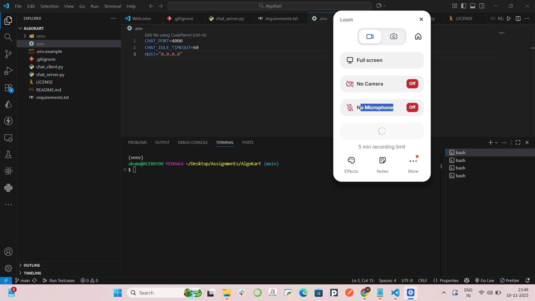Screen dimensions: 535x301
Task: Open the Source Control view
Action: tap(8, 54)
